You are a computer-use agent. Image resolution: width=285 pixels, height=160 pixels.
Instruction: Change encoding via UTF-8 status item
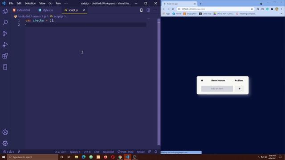coord(87,152)
